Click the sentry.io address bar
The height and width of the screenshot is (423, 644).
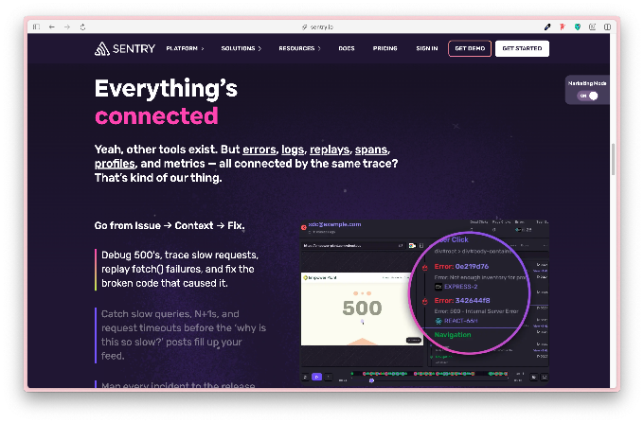(318, 27)
